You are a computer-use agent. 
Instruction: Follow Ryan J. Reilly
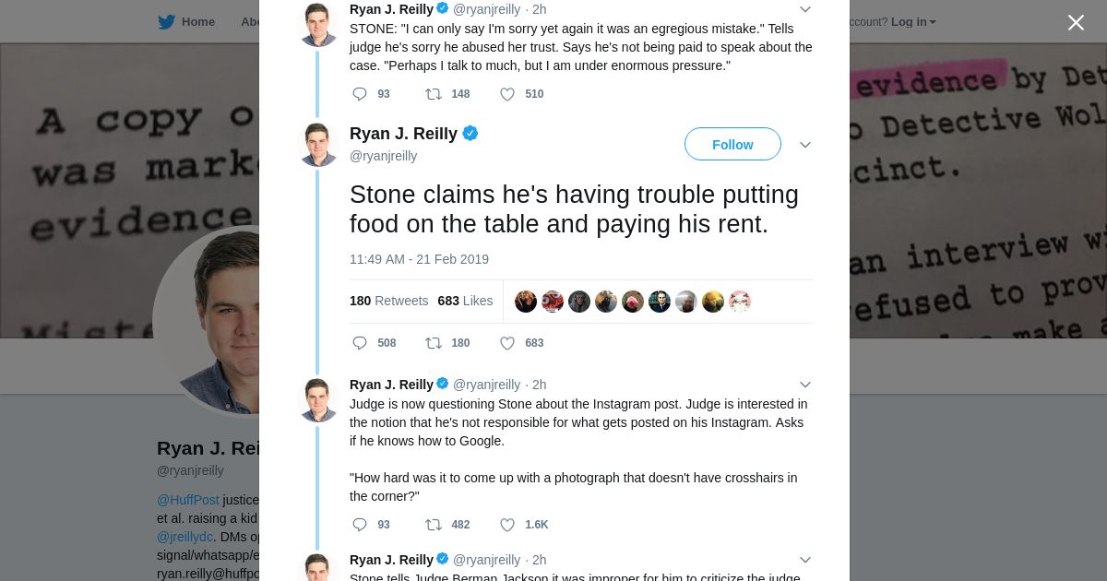coord(732,145)
